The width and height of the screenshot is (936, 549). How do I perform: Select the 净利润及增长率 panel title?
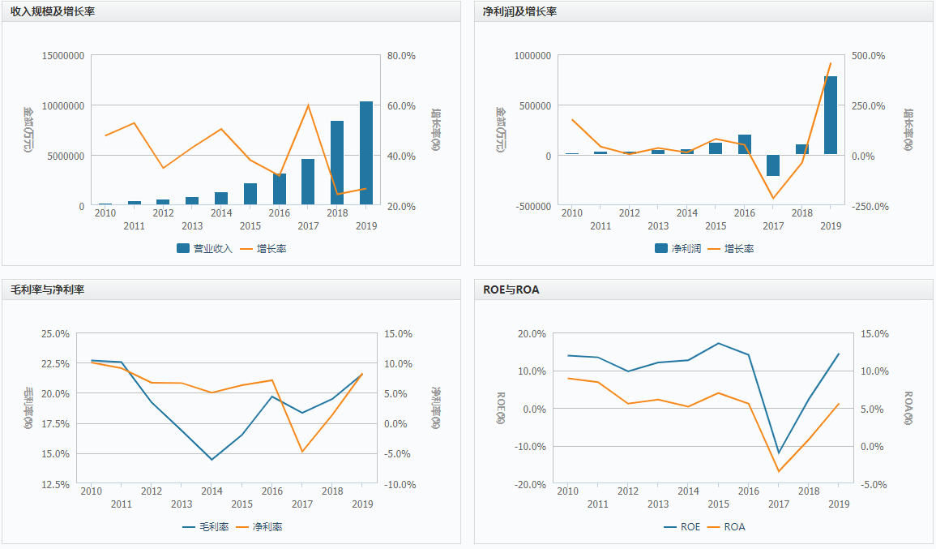coord(519,11)
